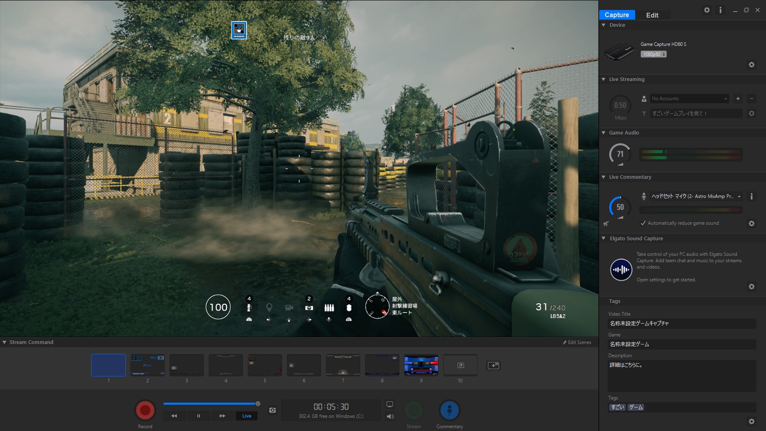Toggle the Commentary microphone button
The height and width of the screenshot is (431, 766).
[450, 410]
